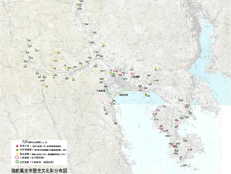
Task: Click the red hexagon at 小泉遺跡
Action: coord(132,74)
